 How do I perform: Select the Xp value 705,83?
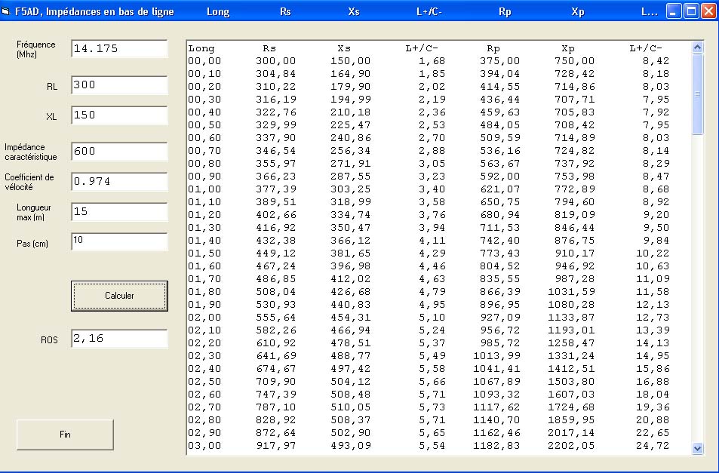coord(575,112)
